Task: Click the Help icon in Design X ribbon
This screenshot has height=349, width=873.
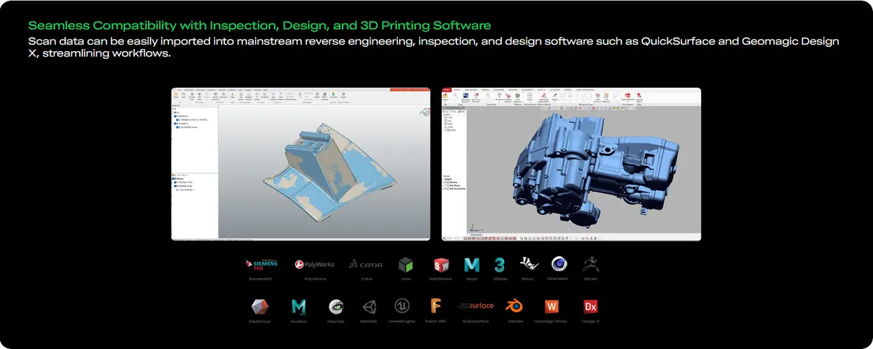Action: click(639, 97)
